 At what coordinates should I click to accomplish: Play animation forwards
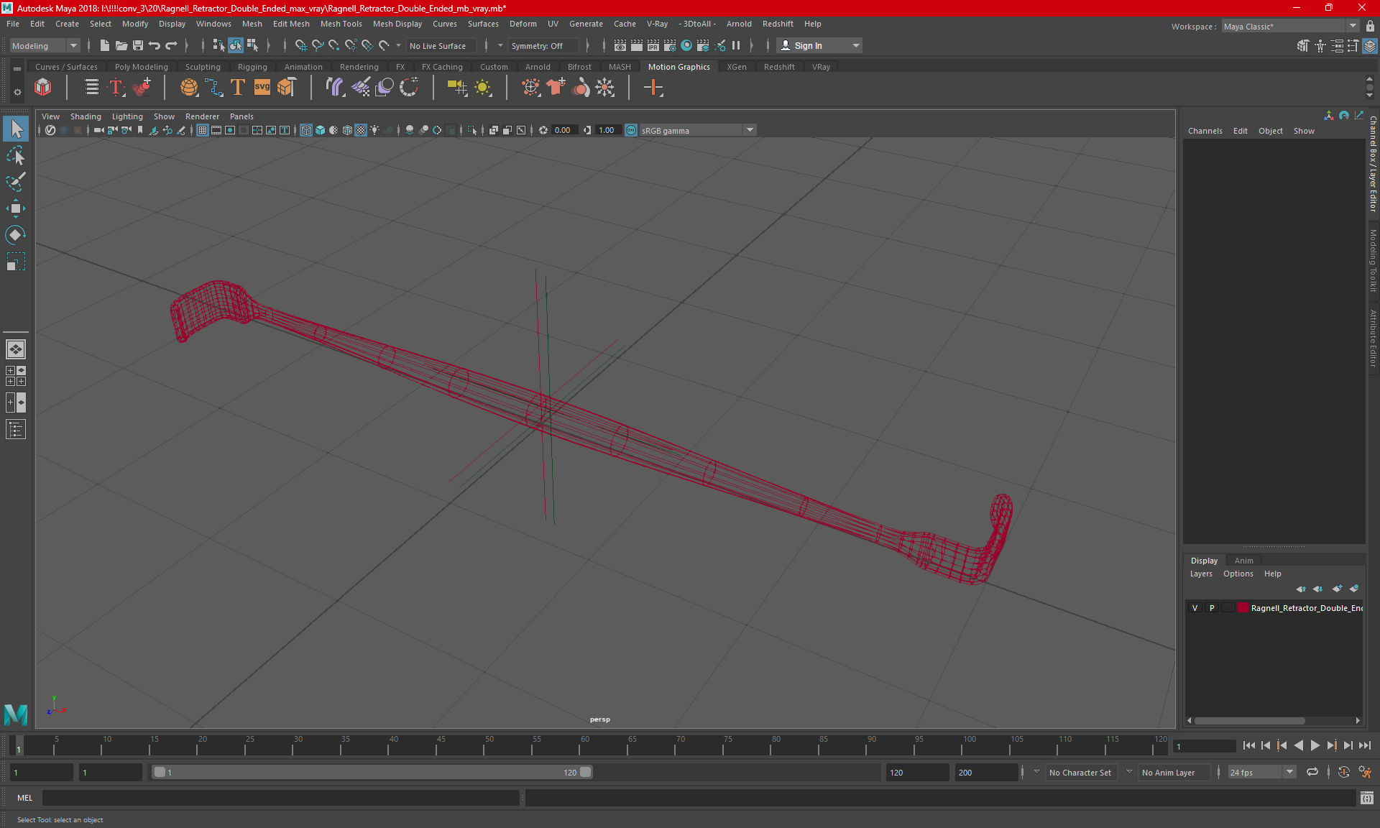[1315, 746]
